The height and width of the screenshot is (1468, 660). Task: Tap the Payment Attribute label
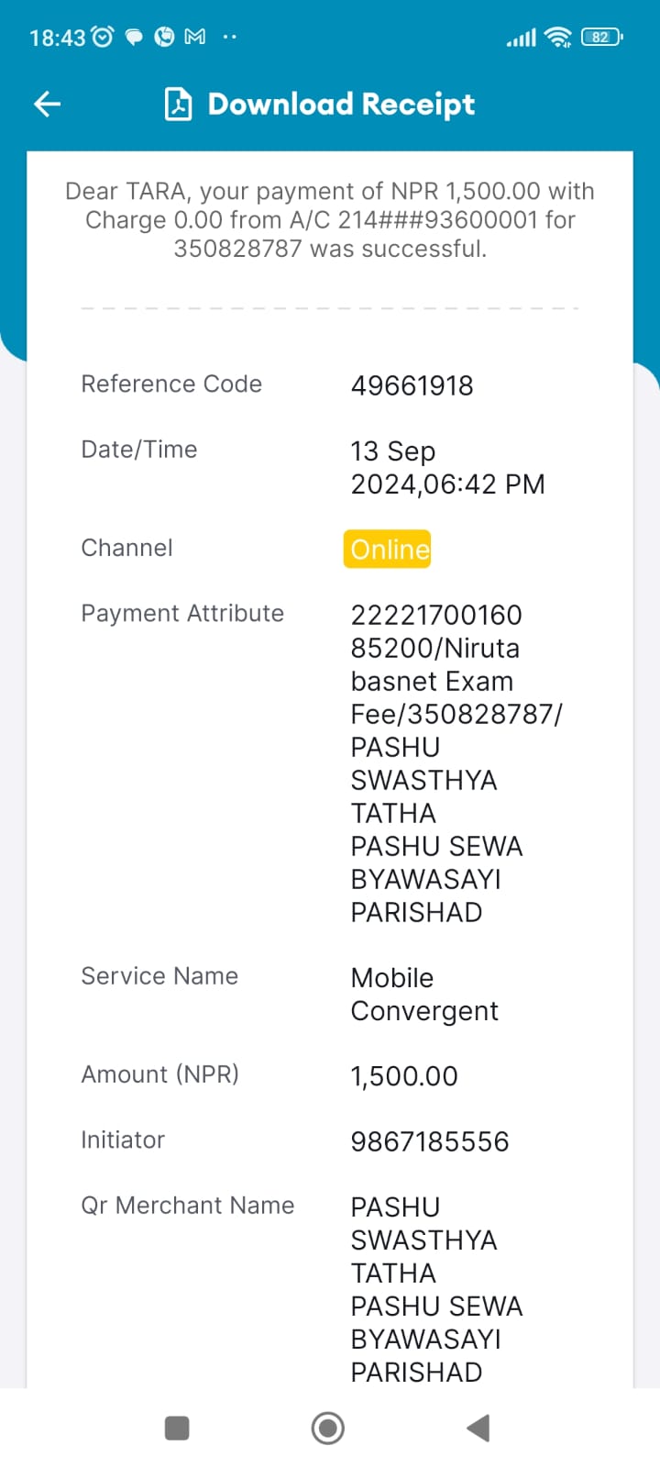tap(182, 613)
